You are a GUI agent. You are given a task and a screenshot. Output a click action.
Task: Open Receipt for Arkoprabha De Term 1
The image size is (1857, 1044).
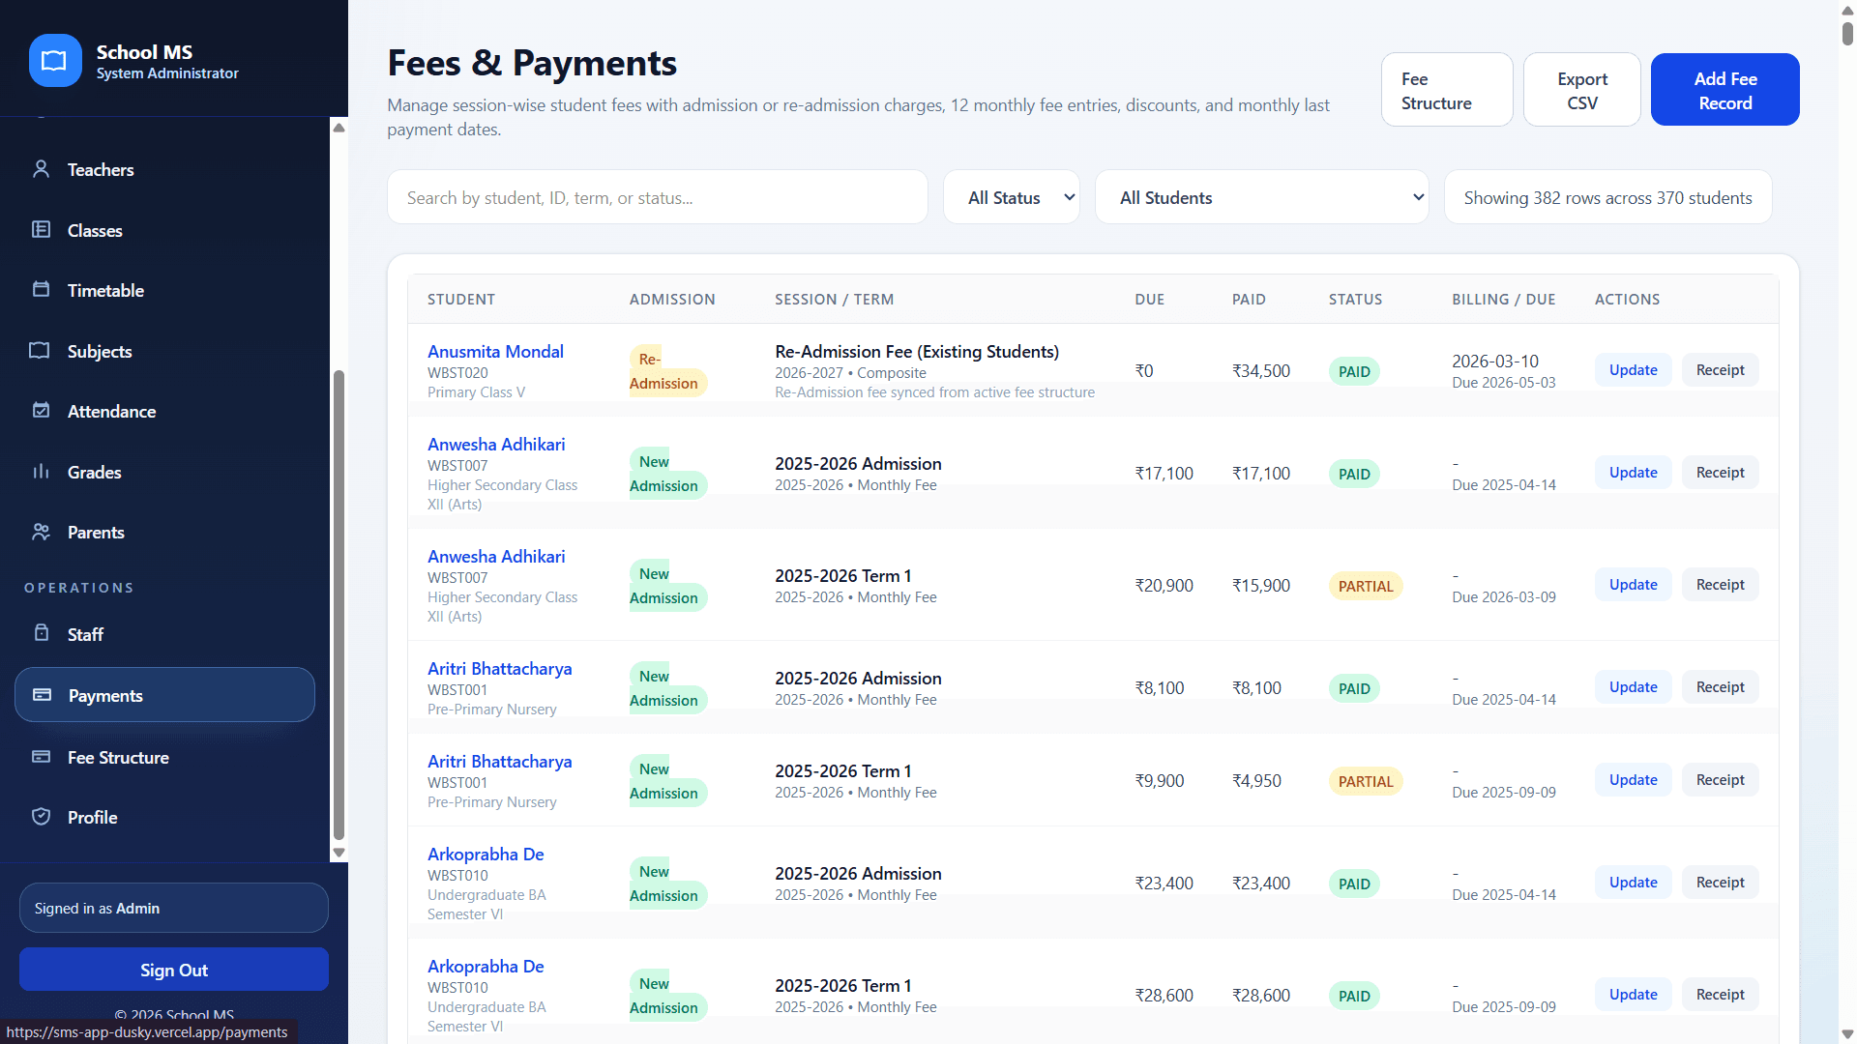click(x=1720, y=995)
